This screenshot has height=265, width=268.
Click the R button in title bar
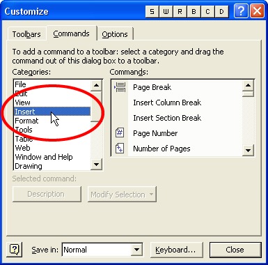click(180, 12)
